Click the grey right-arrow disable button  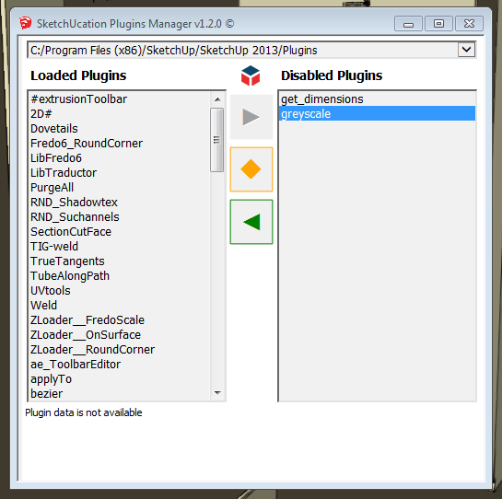point(251,117)
